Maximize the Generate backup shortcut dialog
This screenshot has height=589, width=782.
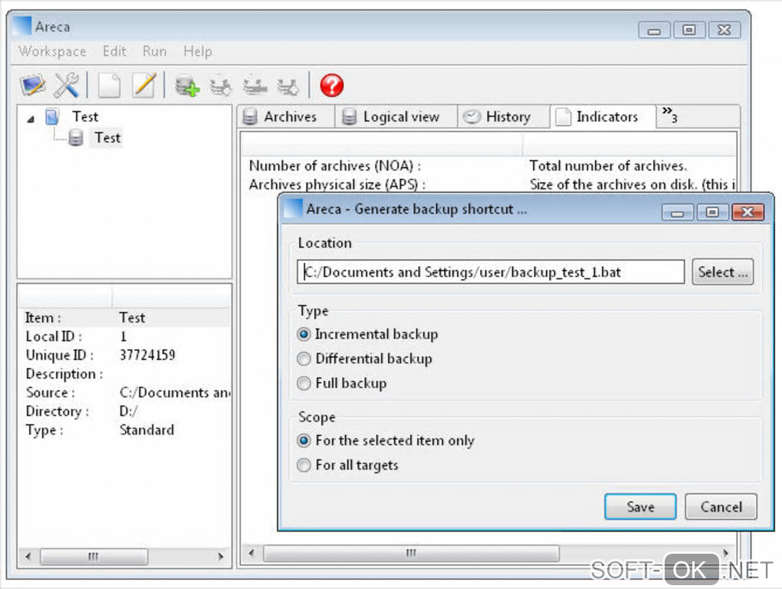[712, 212]
